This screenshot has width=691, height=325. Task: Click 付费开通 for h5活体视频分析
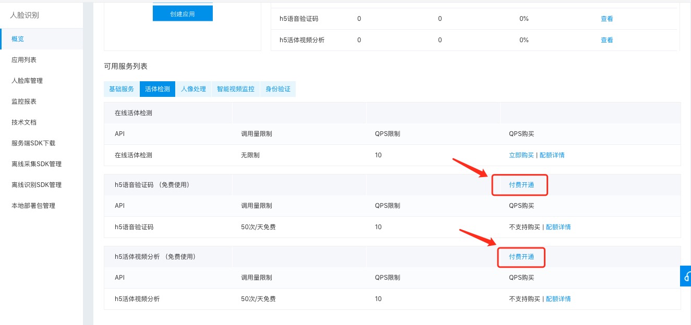522,257
